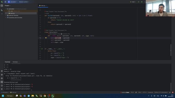Open the Python Packages tool window icon
Screen dimensions: 175x98
[2, 71]
